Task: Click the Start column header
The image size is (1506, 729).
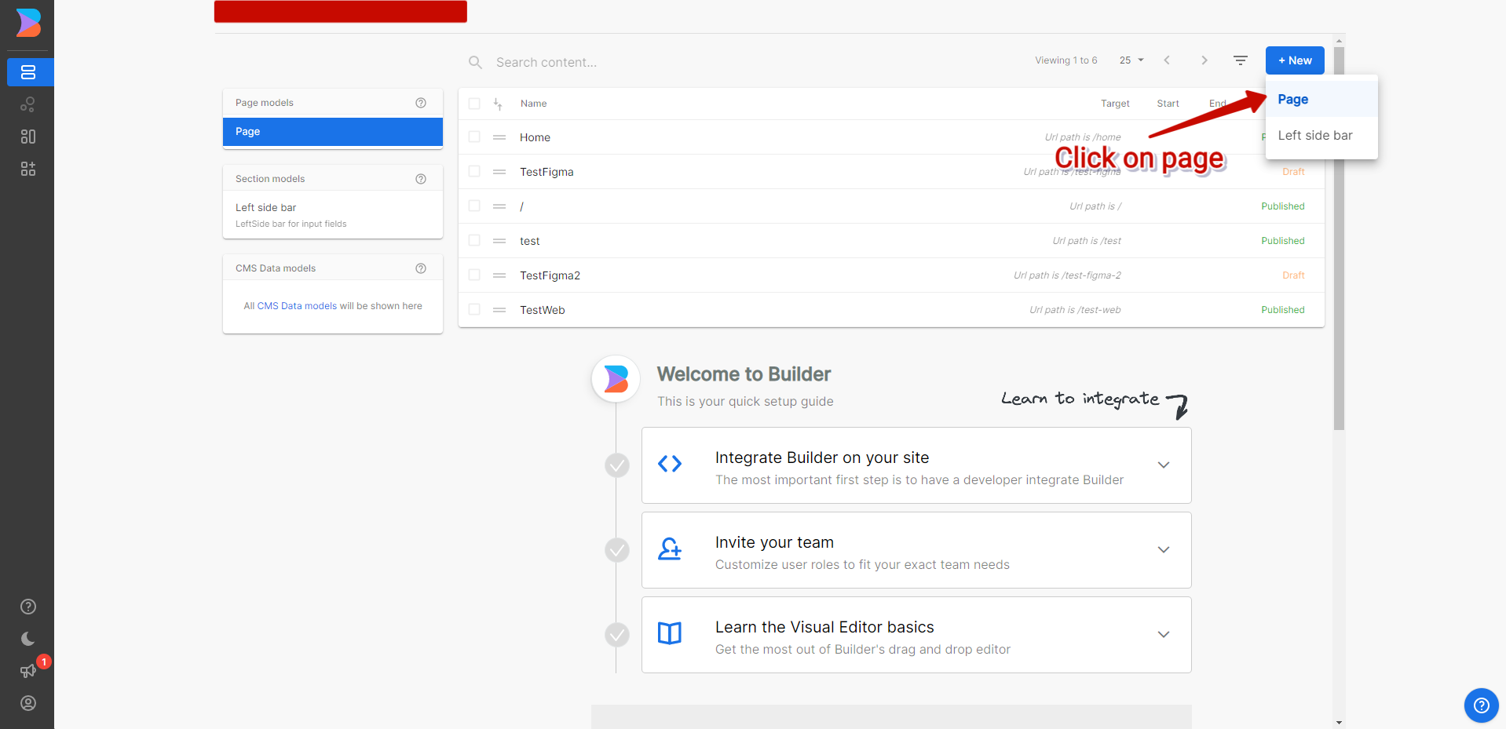Action: [x=1168, y=104]
